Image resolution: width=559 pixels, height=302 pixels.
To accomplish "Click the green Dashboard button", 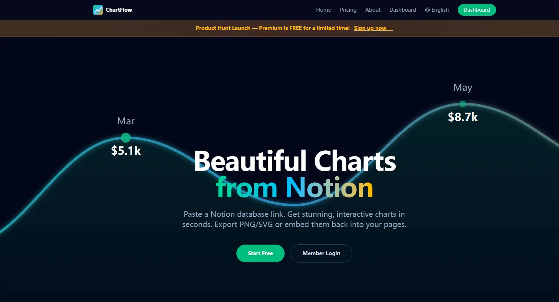I will [476, 10].
